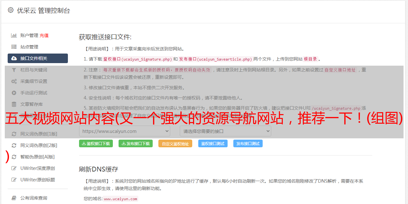Click the 获取推送接口文件: heading
Viewport: 408px width, 204px height.
tap(105, 37)
